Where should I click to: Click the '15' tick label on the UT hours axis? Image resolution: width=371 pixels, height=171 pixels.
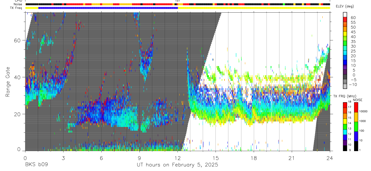tap(216, 158)
